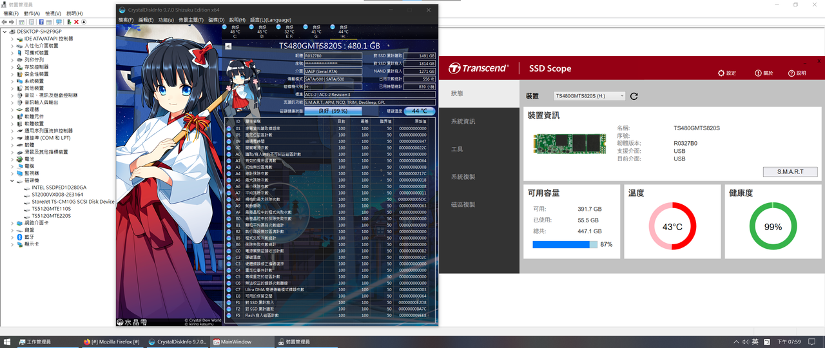Image resolution: width=825 pixels, height=348 pixels.
Task: Select TS512GMTE110S in device tree
Action: (51, 209)
